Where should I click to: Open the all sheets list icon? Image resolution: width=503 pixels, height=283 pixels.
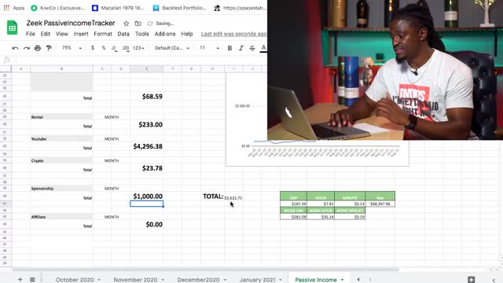click(32, 280)
